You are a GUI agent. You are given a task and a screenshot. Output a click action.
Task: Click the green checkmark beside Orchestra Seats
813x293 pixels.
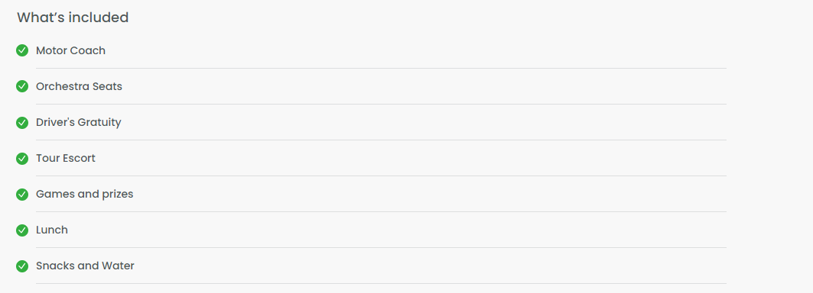point(21,86)
